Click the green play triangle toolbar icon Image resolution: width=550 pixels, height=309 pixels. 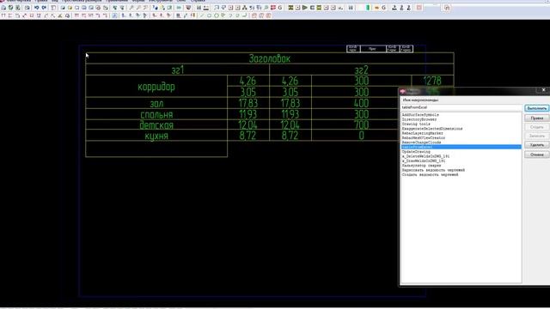[305, 8]
